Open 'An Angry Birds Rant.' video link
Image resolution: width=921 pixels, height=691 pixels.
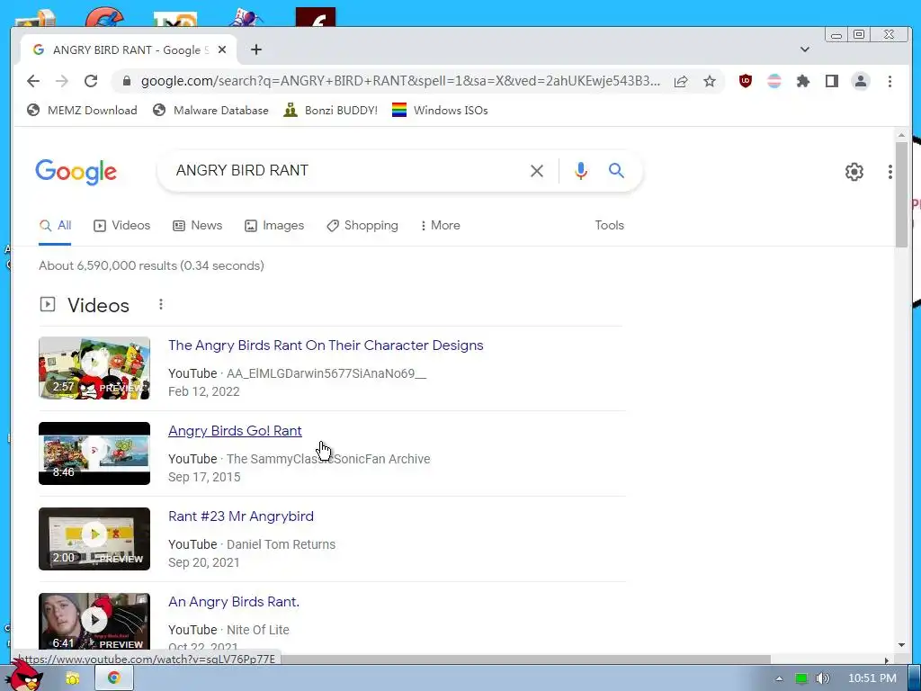point(234,602)
